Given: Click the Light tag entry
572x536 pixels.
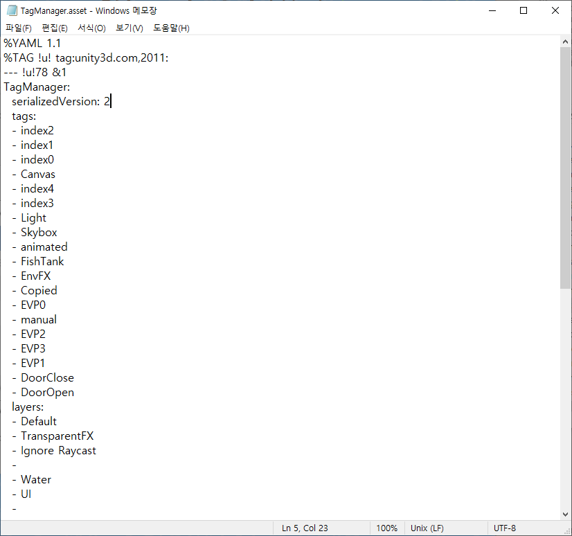Looking at the screenshot, I should click(x=29, y=218).
